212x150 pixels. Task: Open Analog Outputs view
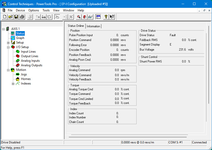tap(32, 65)
